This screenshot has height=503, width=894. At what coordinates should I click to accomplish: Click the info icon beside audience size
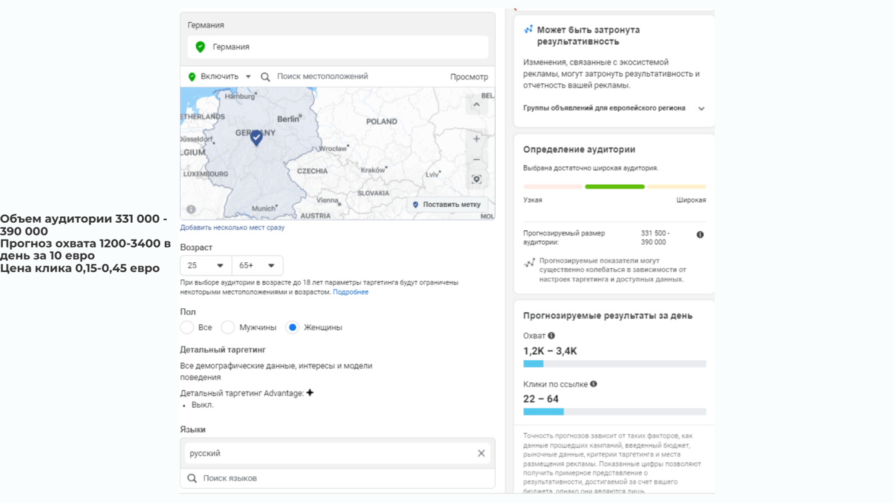pos(700,235)
